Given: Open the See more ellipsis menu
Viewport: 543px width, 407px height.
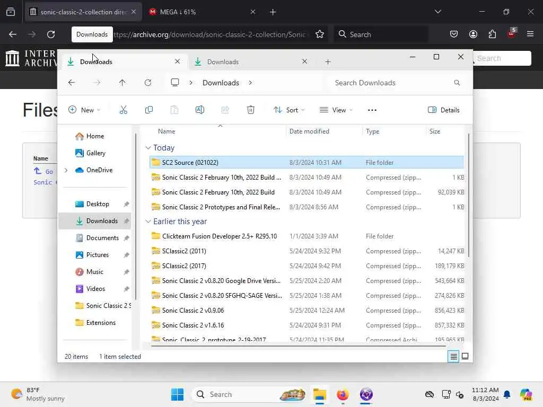Looking at the screenshot, I should pyautogui.click(x=372, y=110).
